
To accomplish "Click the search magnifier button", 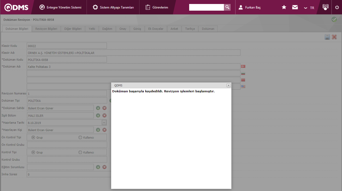I will (x=227, y=7).
